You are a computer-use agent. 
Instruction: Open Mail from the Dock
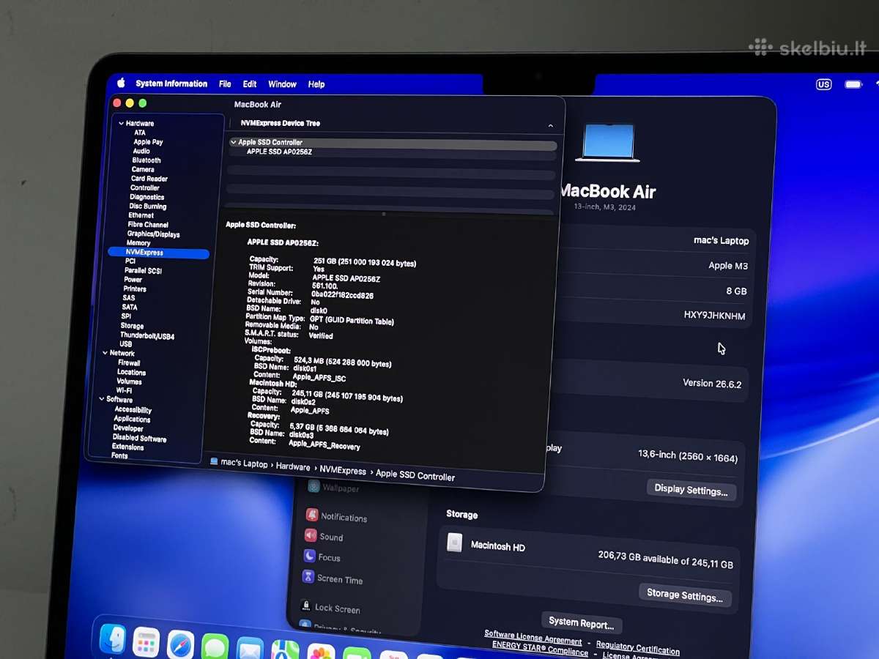(x=250, y=649)
